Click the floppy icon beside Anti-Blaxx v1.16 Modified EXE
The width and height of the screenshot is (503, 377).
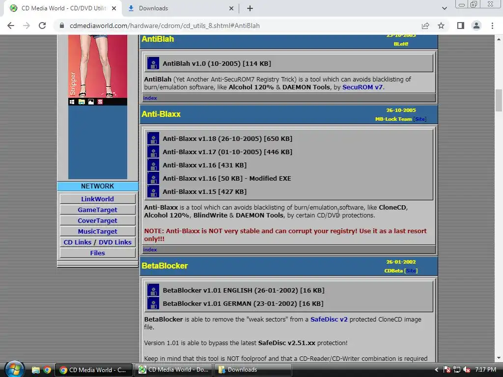click(x=153, y=178)
